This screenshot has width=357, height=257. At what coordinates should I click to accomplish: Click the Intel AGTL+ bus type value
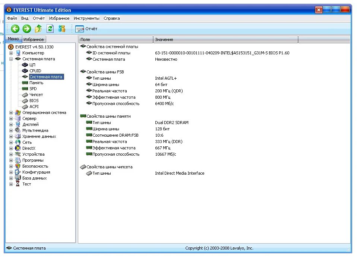click(166, 78)
